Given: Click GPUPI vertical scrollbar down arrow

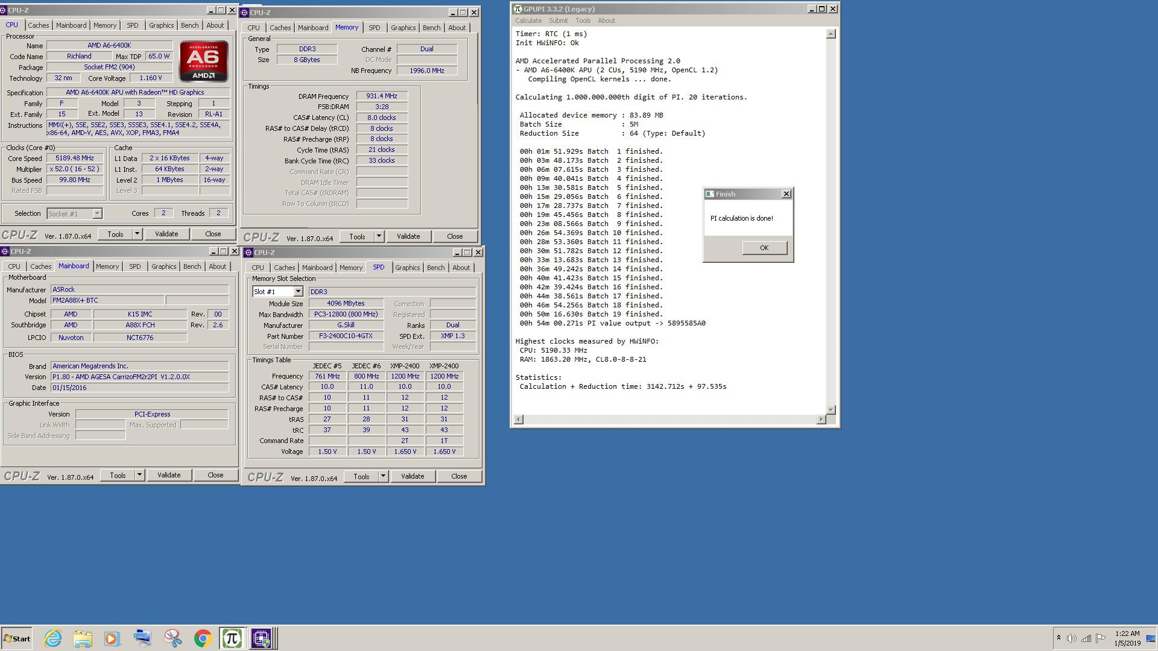Looking at the screenshot, I should (x=831, y=410).
